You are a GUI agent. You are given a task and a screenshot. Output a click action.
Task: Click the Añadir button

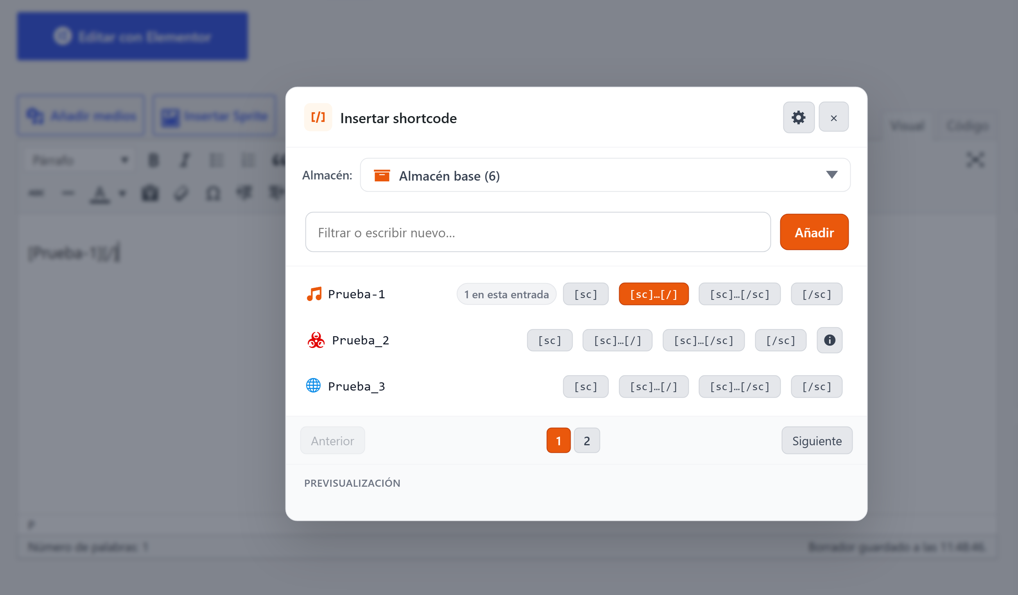click(x=814, y=232)
